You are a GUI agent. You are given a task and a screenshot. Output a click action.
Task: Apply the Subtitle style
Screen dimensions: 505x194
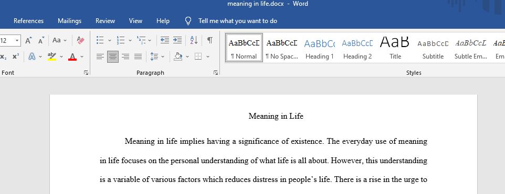coord(433,48)
